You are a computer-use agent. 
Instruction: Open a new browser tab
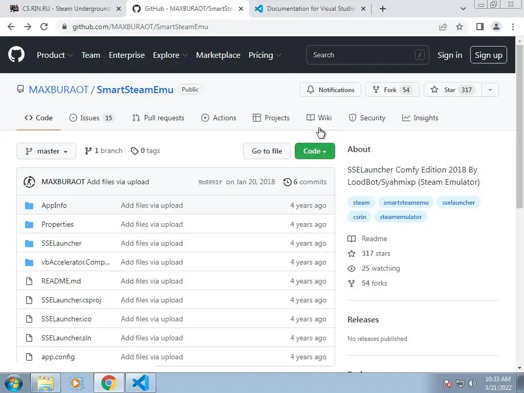coord(383,9)
